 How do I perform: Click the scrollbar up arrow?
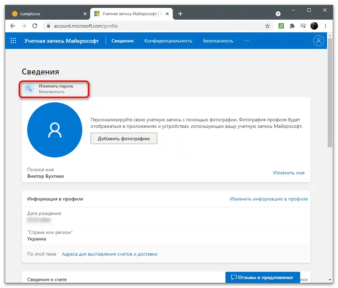click(330, 35)
